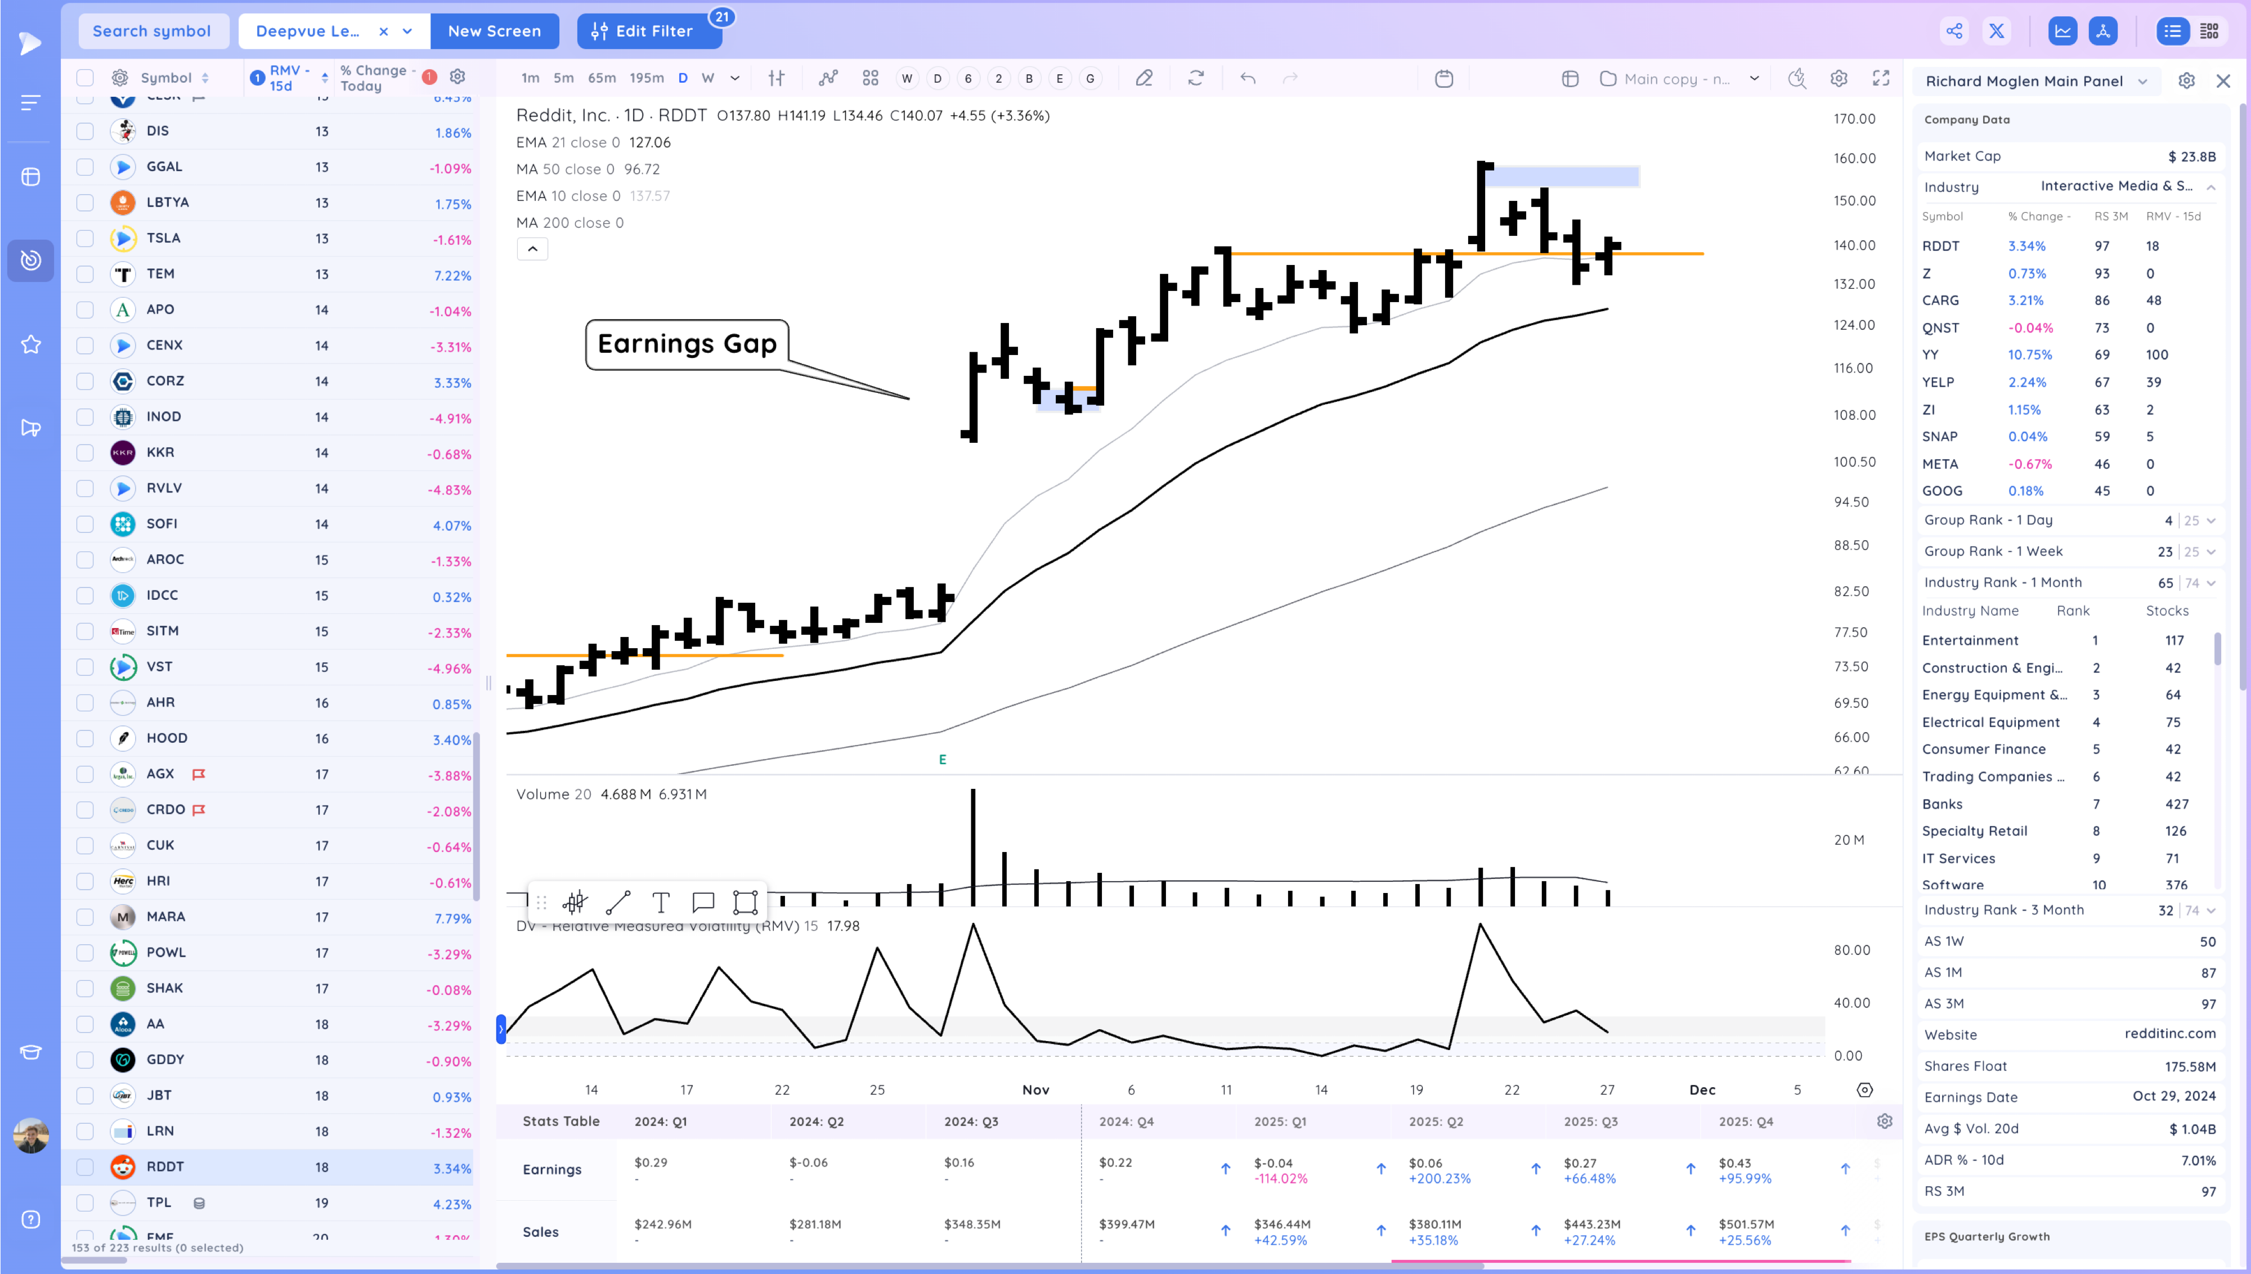The image size is (2251, 1274).
Task: Check the TSLA row checkbox
Action: click(85, 238)
